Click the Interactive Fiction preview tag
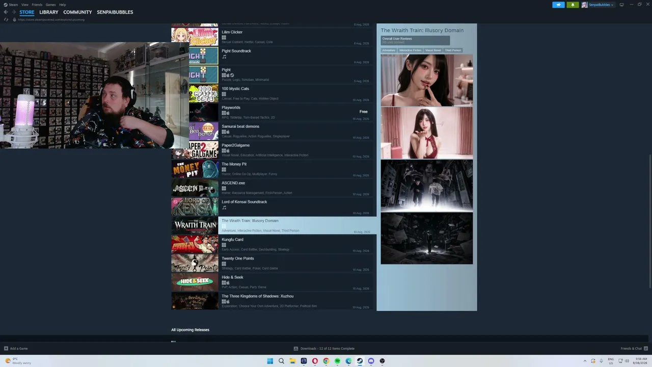The image size is (652, 367). pyautogui.click(x=410, y=50)
